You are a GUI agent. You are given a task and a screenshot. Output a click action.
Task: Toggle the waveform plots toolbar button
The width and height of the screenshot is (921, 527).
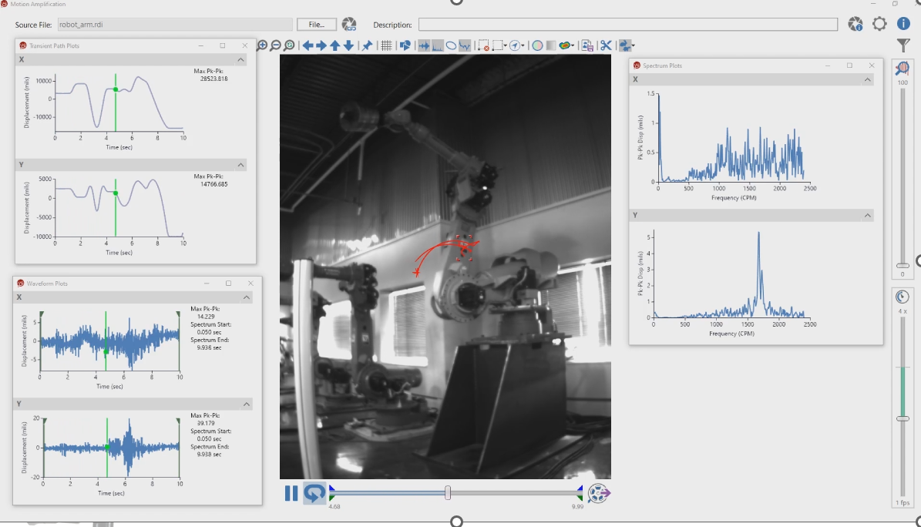[x=423, y=45]
